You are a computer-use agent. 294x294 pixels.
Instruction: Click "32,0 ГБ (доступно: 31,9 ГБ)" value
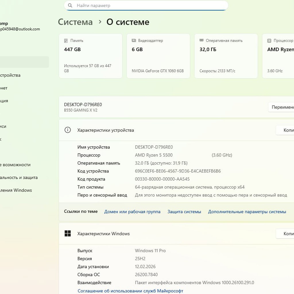point(161,163)
